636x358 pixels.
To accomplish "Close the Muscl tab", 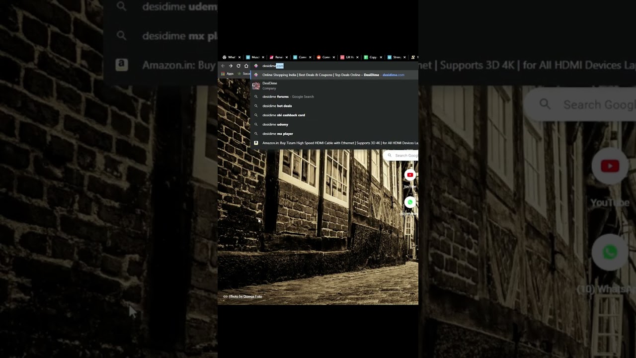I will point(263,57).
